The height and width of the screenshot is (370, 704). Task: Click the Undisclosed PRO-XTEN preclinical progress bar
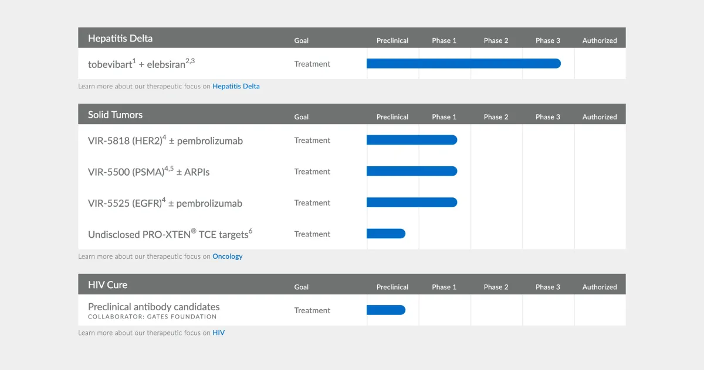pos(385,234)
